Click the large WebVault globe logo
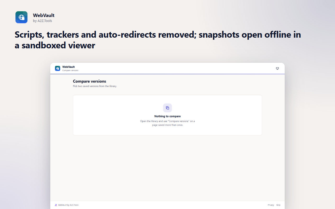Screen dimensions: 335x209 [21, 17]
